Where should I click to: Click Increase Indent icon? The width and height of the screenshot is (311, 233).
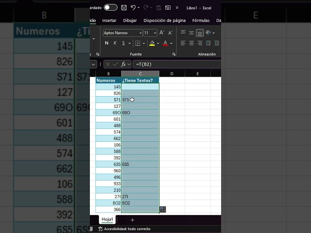(x=217, y=43)
